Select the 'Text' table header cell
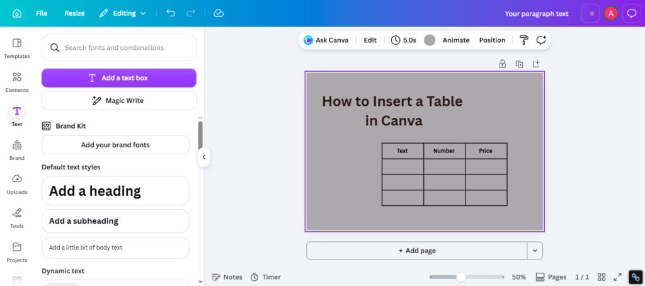 402,151
